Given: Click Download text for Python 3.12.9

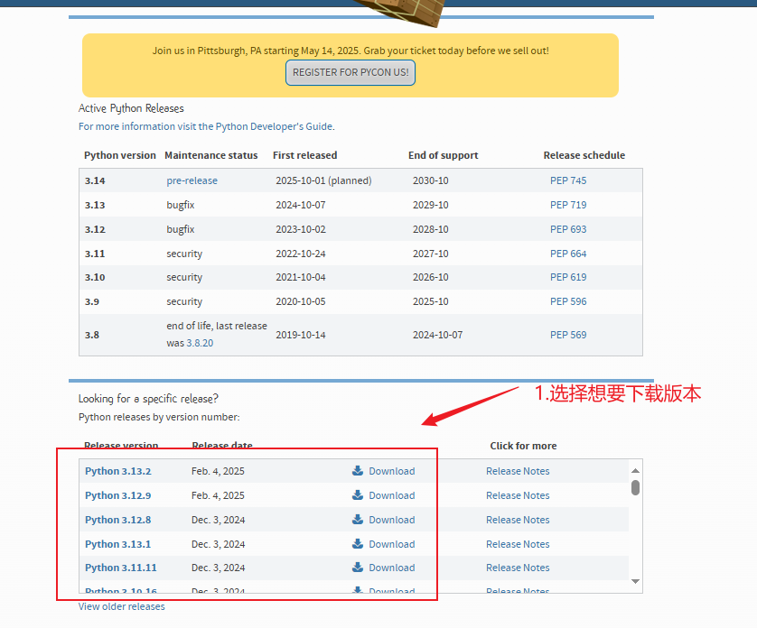Looking at the screenshot, I should (392, 495).
